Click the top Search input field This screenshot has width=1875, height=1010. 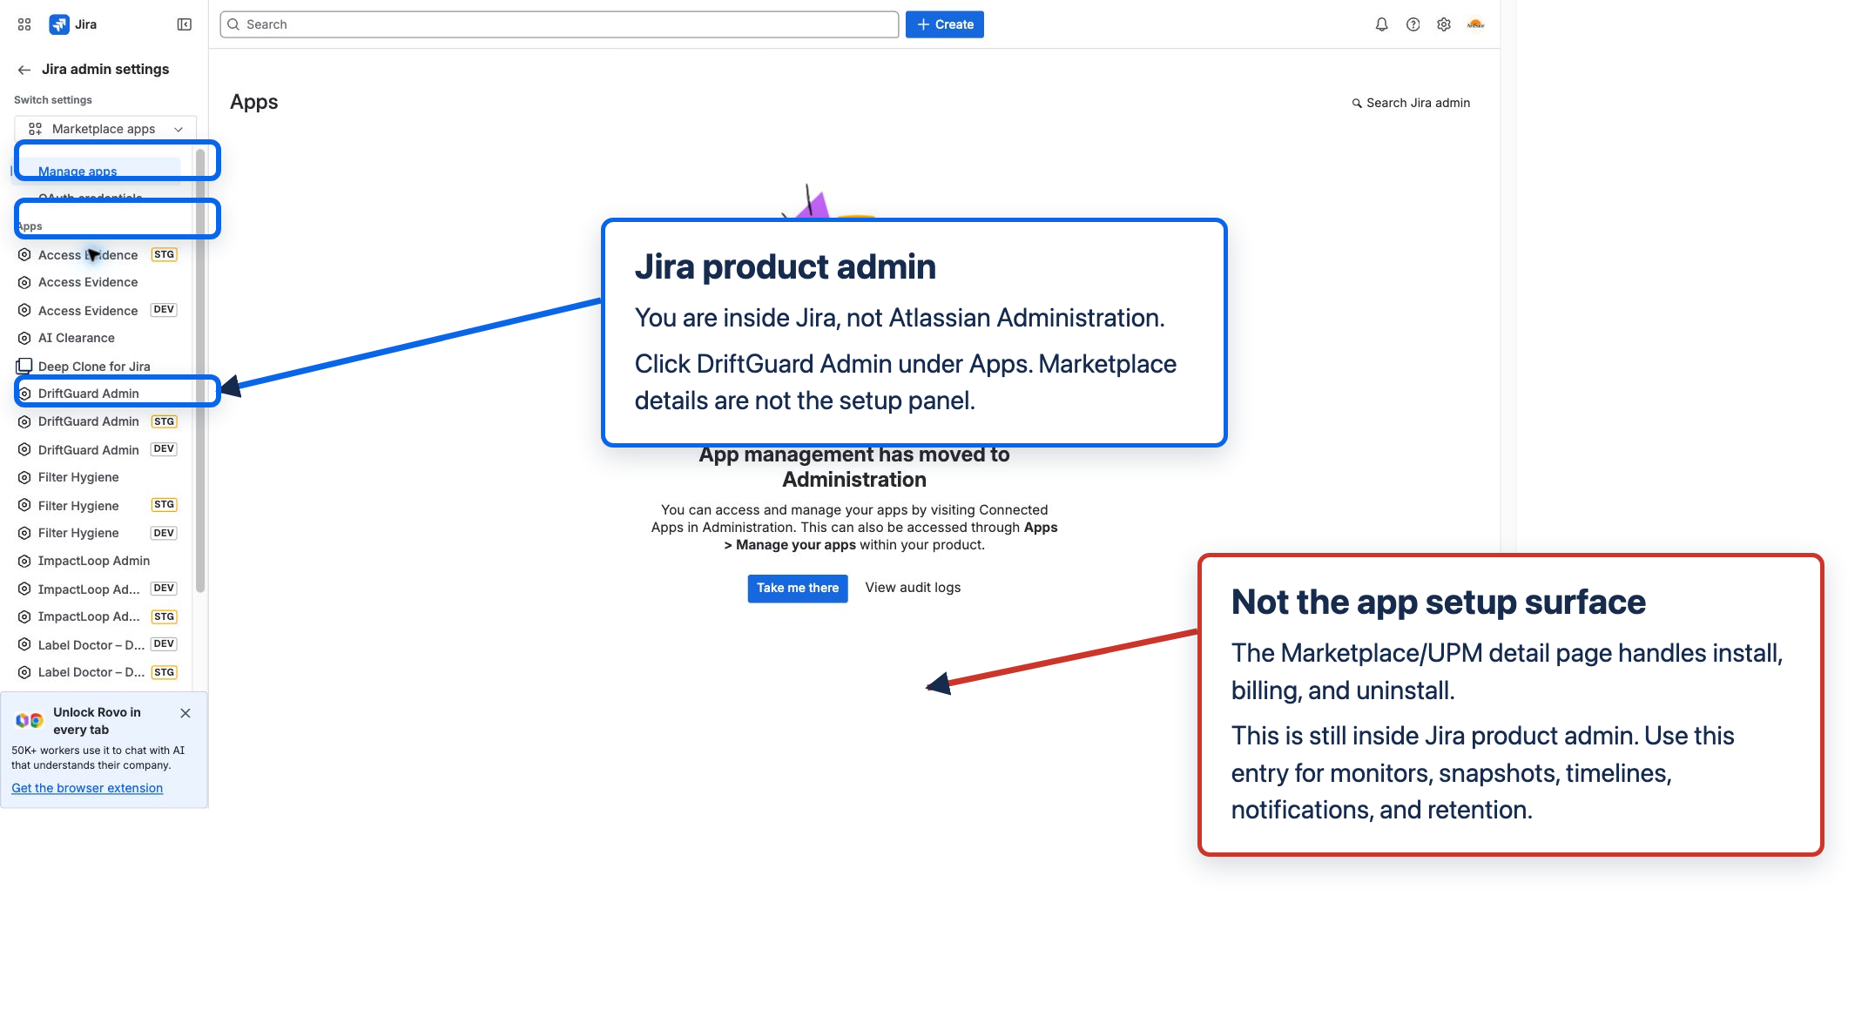point(559,24)
